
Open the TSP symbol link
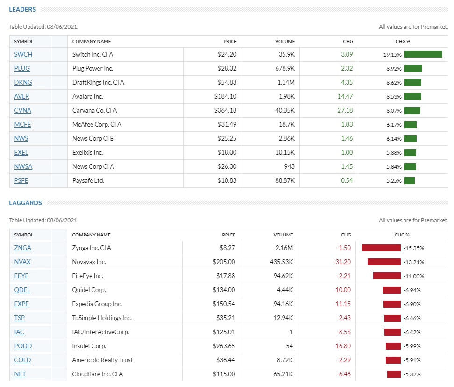pos(20,318)
